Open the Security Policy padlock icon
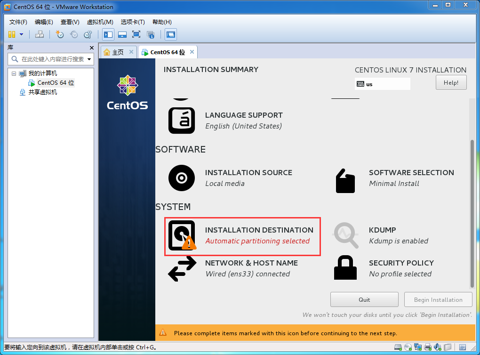This screenshot has width=480, height=355. [345, 267]
